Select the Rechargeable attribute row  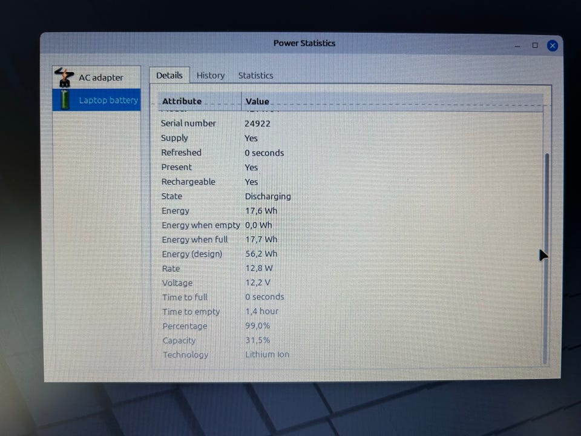point(350,182)
